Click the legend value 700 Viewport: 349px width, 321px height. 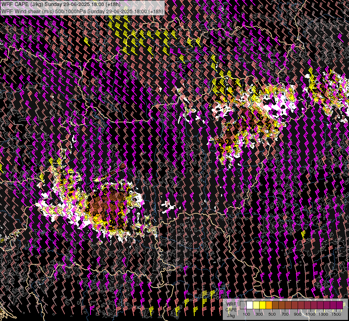285,314
